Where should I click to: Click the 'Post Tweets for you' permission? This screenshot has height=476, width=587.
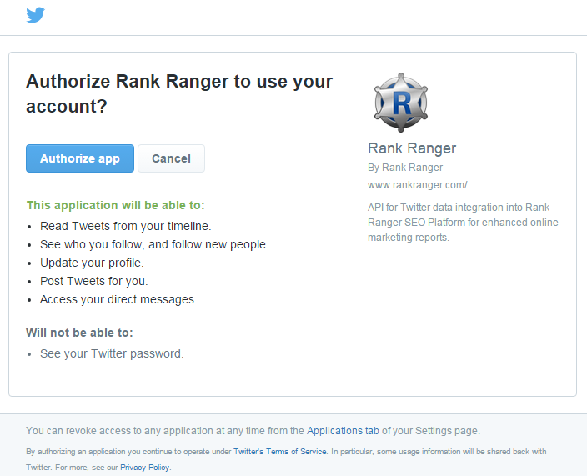(93, 281)
